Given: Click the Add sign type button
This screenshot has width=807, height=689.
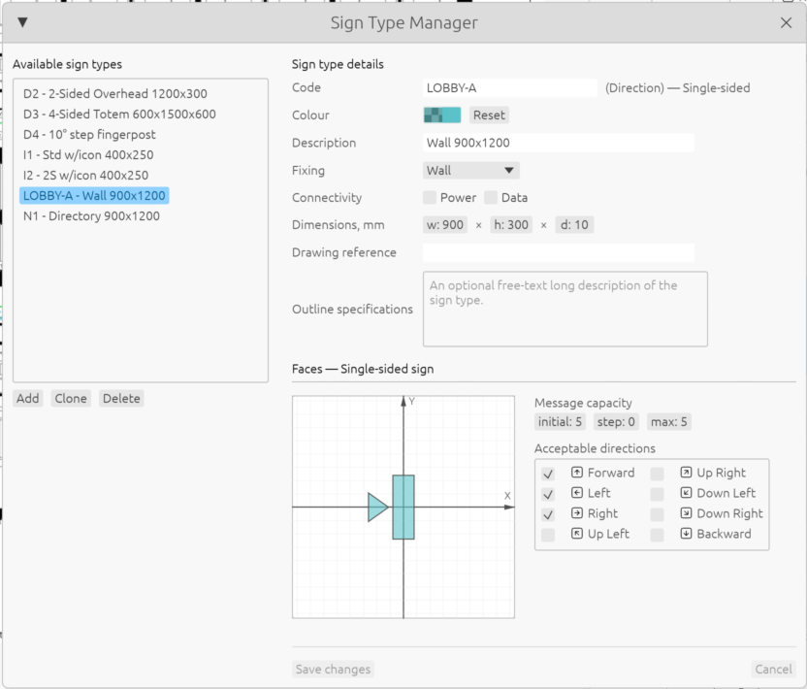Looking at the screenshot, I should [28, 398].
